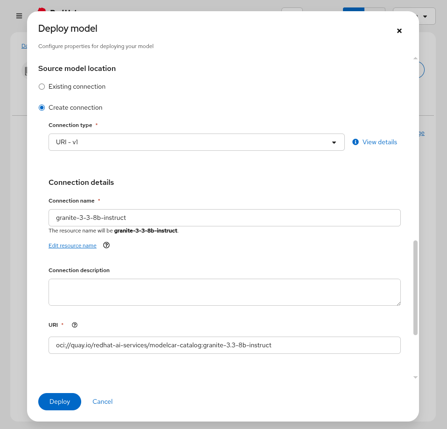Click the scroll up arrow in dialog

point(415,58)
